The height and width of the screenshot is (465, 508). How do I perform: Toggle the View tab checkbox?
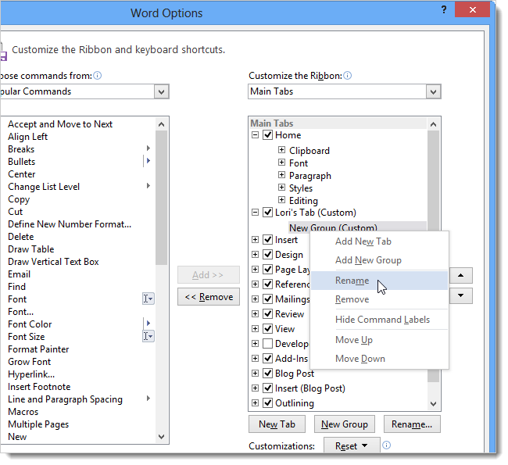(267, 328)
